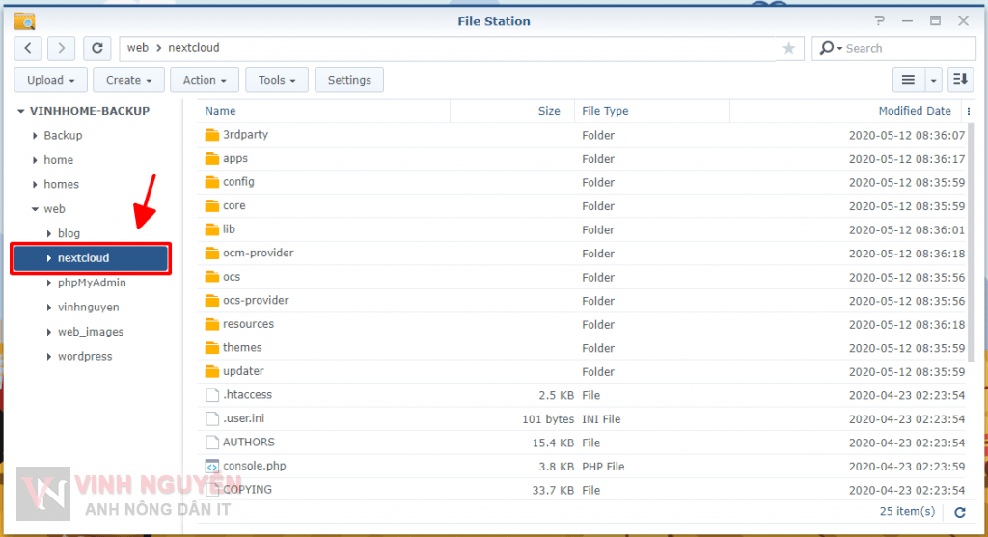
Task: Open the sort order icon
Action: tap(960, 80)
